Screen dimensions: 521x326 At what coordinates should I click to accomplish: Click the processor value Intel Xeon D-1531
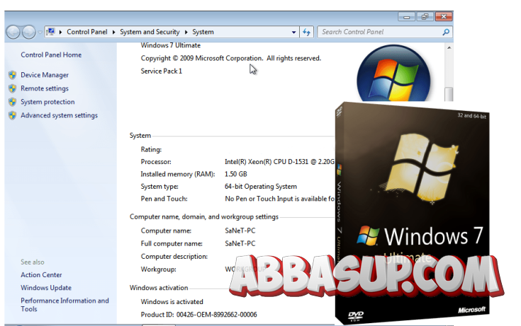(279, 162)
